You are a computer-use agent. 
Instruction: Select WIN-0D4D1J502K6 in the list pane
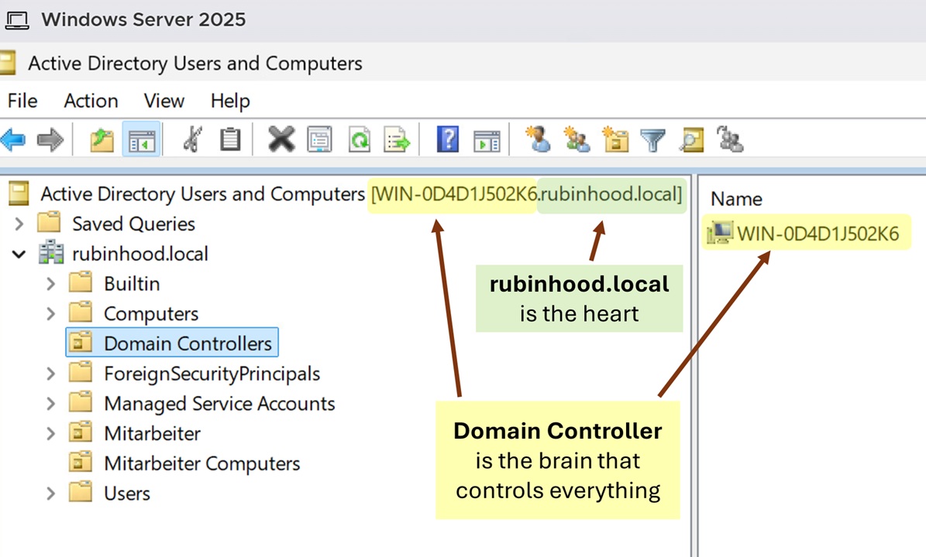pos(818,234)
